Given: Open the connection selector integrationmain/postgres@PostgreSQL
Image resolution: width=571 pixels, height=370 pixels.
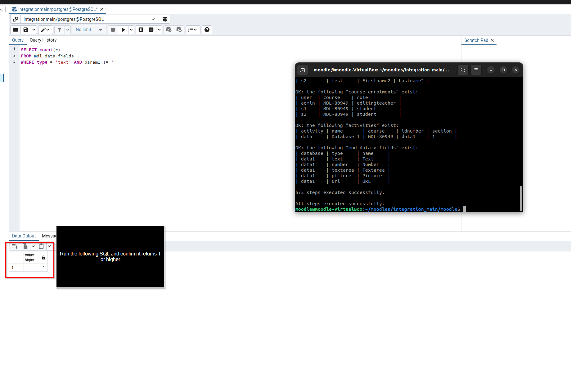Looking at the screenshot, I should tap(90, 19).
